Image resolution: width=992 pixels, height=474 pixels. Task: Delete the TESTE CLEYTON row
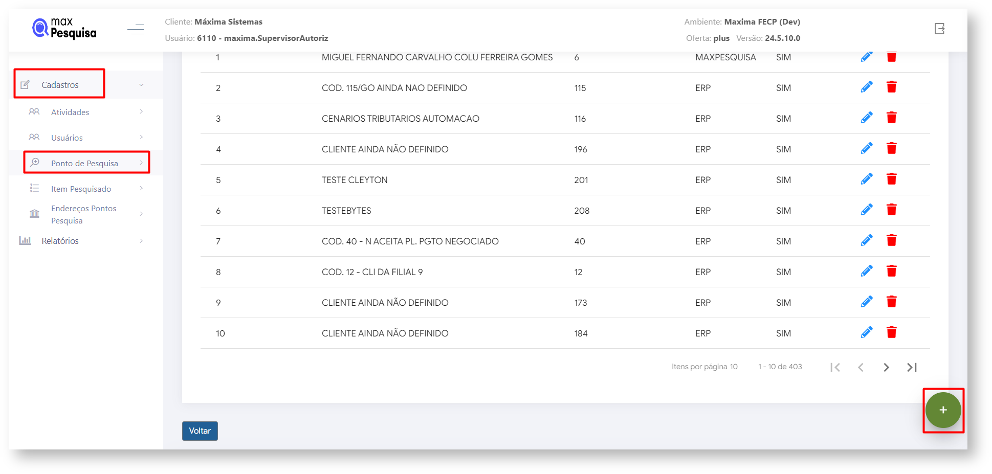tap(891, 179)
